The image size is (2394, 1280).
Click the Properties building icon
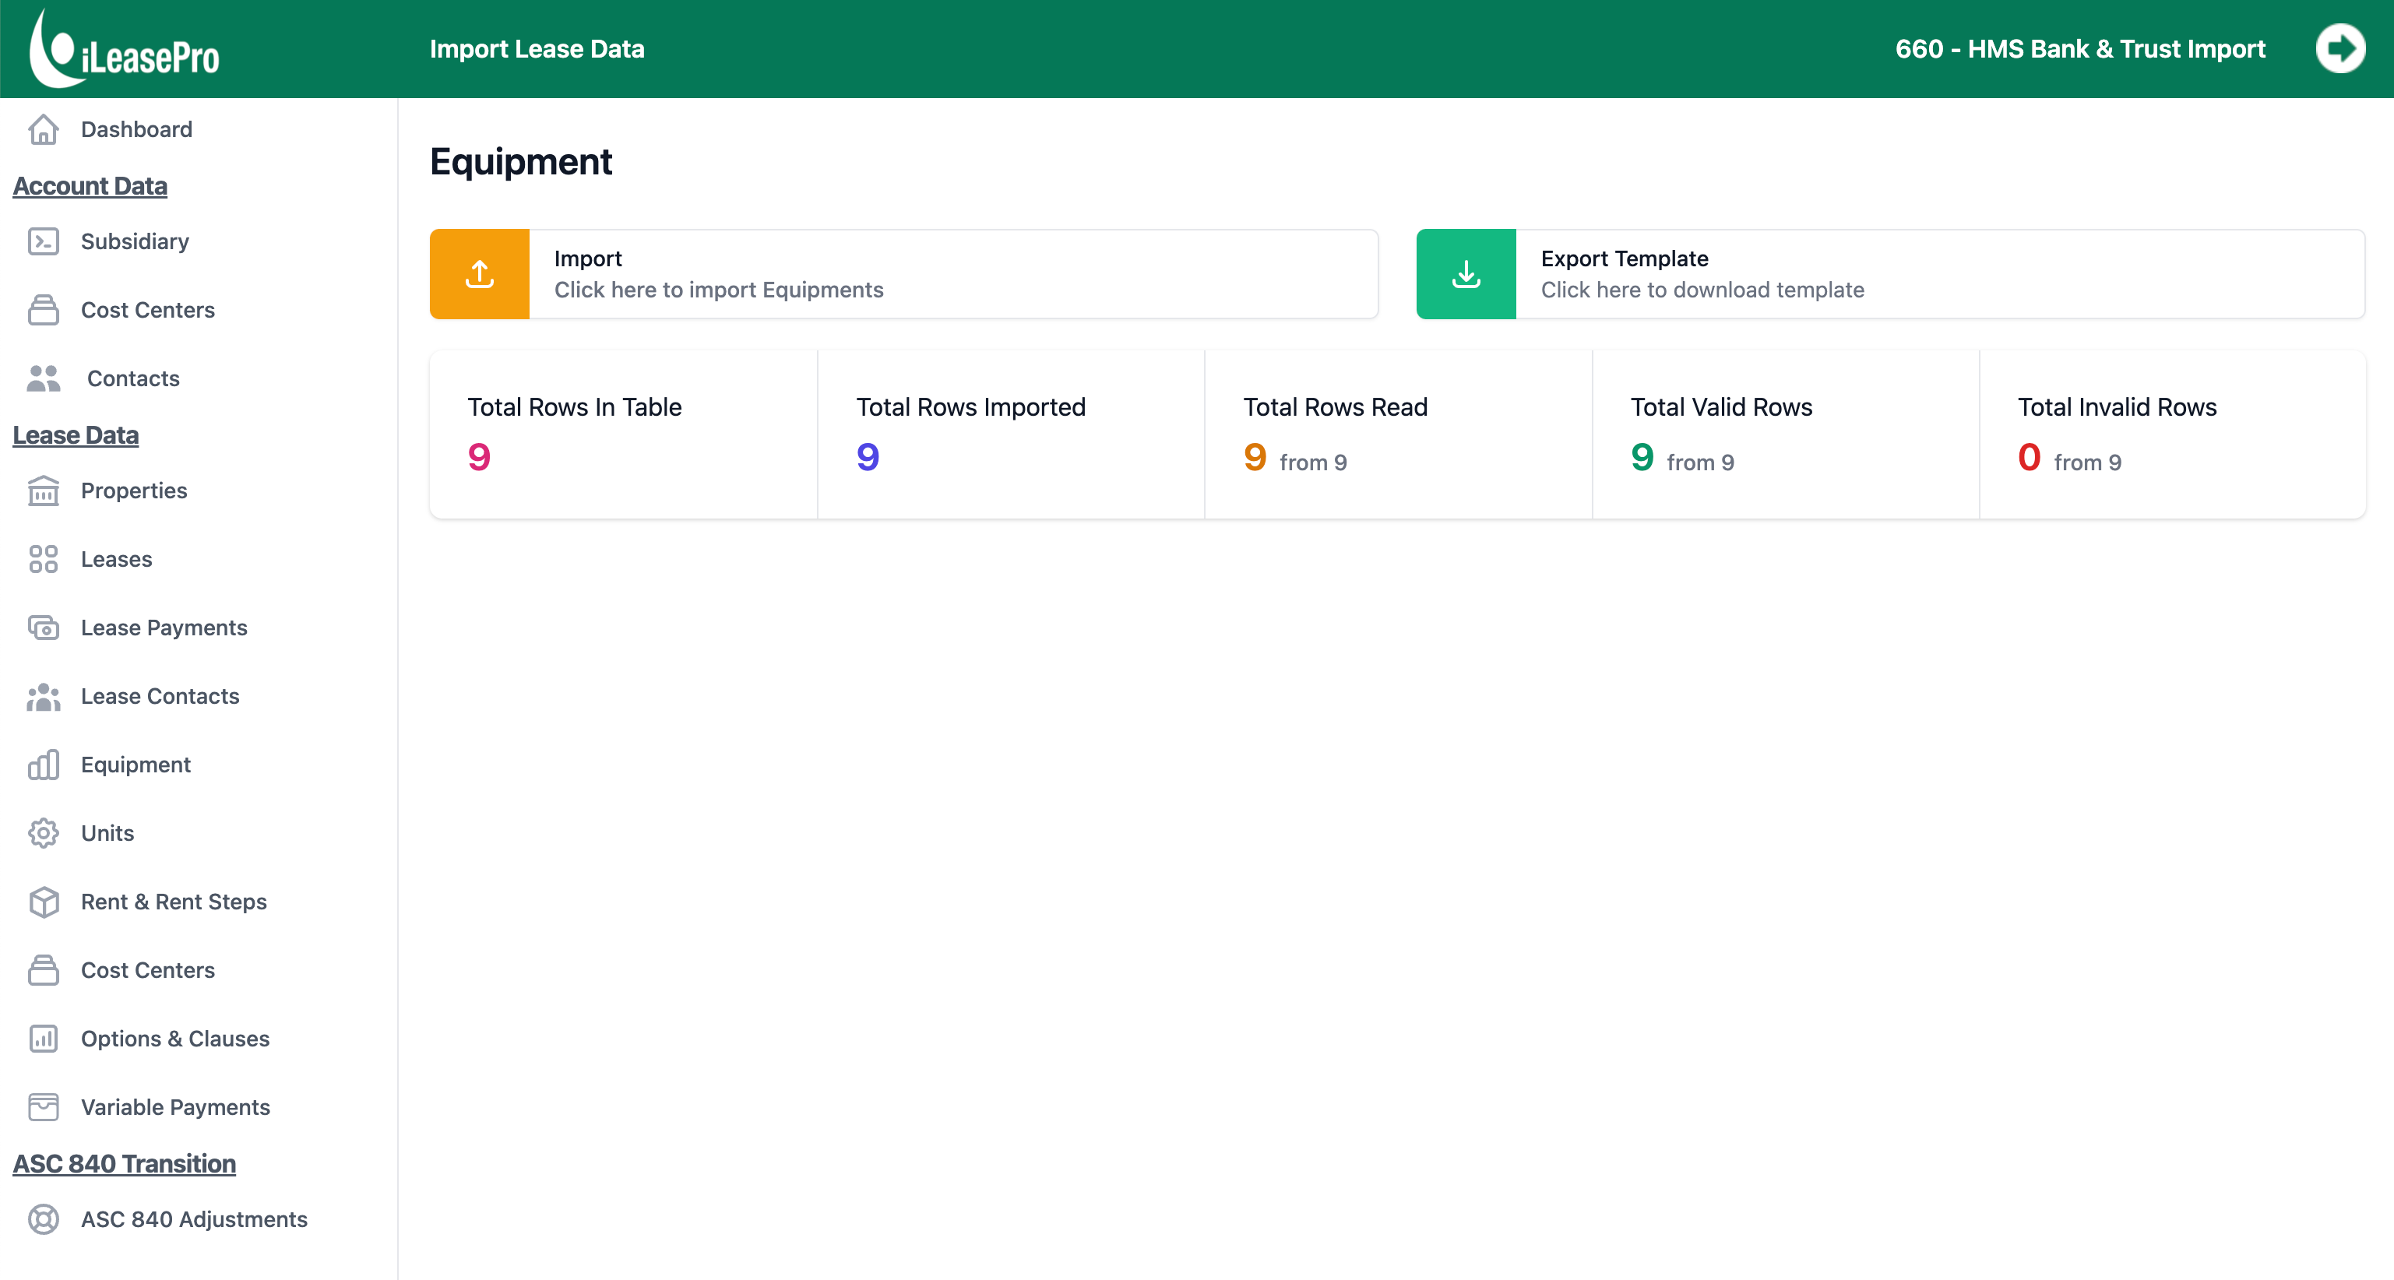(x=43, y=491)
